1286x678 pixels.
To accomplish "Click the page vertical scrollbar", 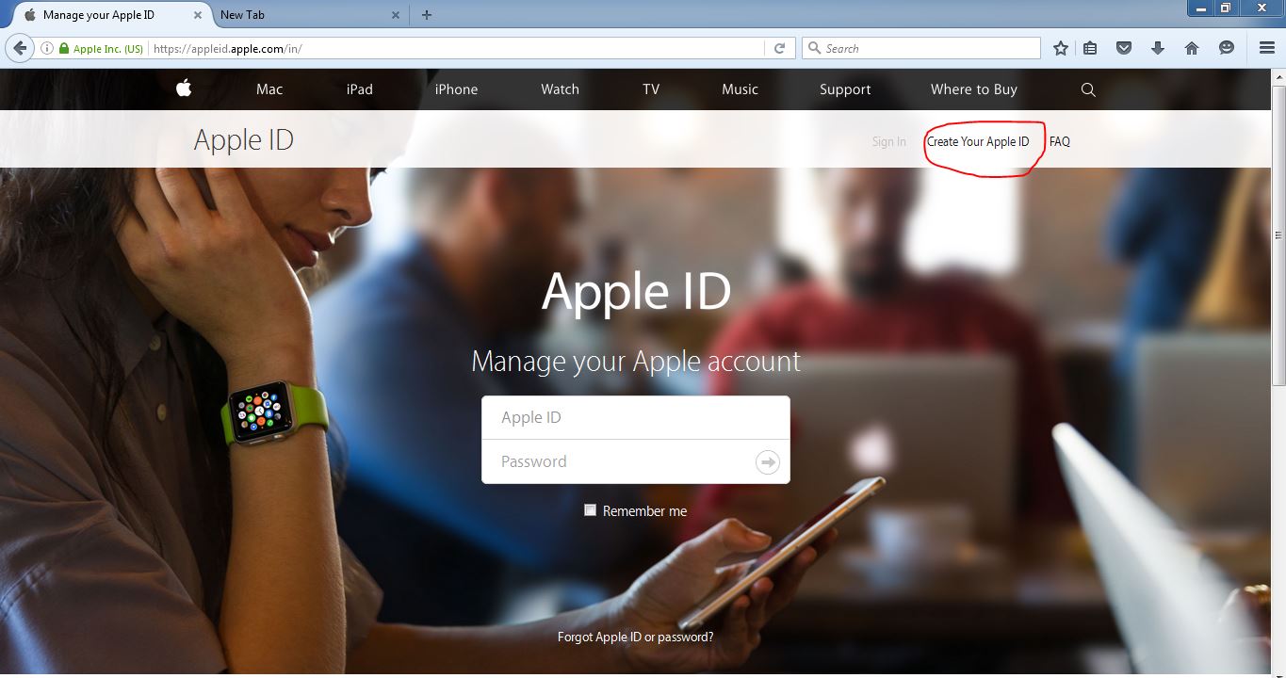I will [x=1278, y=235].
